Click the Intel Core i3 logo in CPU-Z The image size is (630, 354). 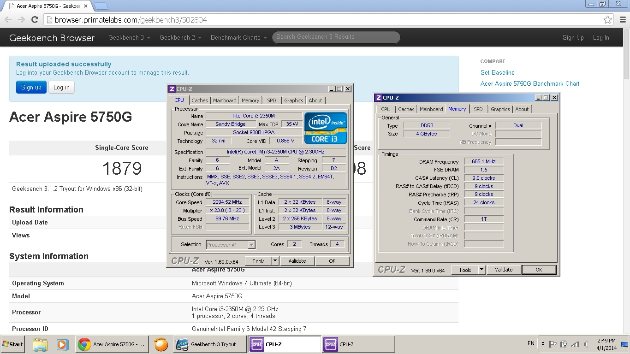(326, 128)
